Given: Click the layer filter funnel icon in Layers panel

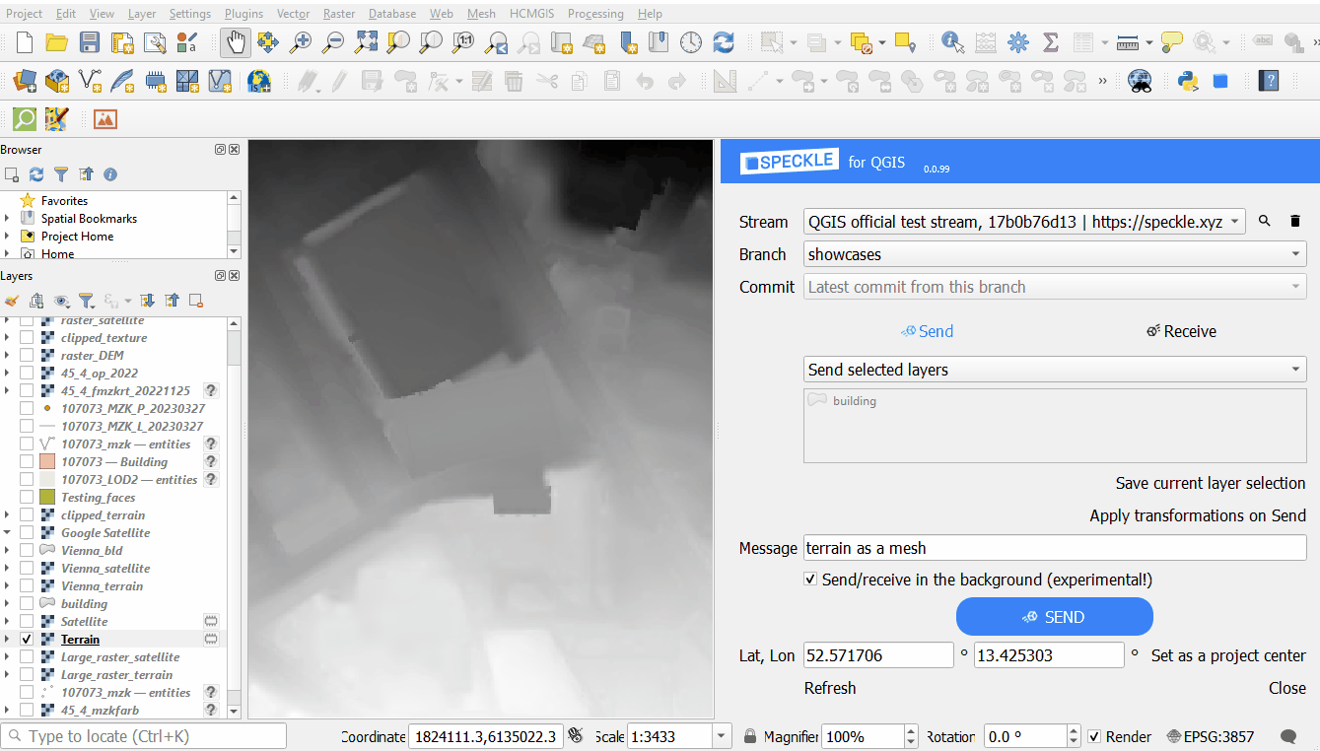Looking at the screenshot, I should pyautogui.click(x=86, y=301).
